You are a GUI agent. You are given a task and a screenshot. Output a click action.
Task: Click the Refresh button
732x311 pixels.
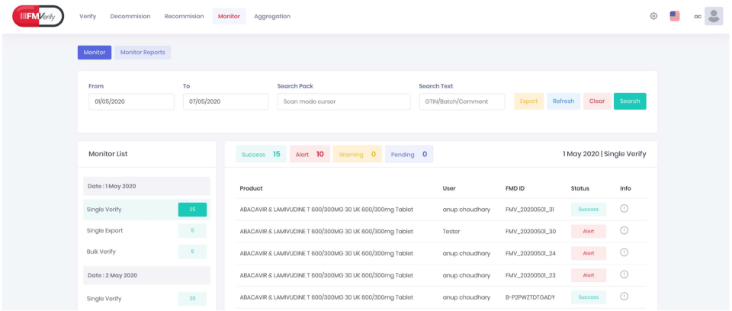[563, 101]
